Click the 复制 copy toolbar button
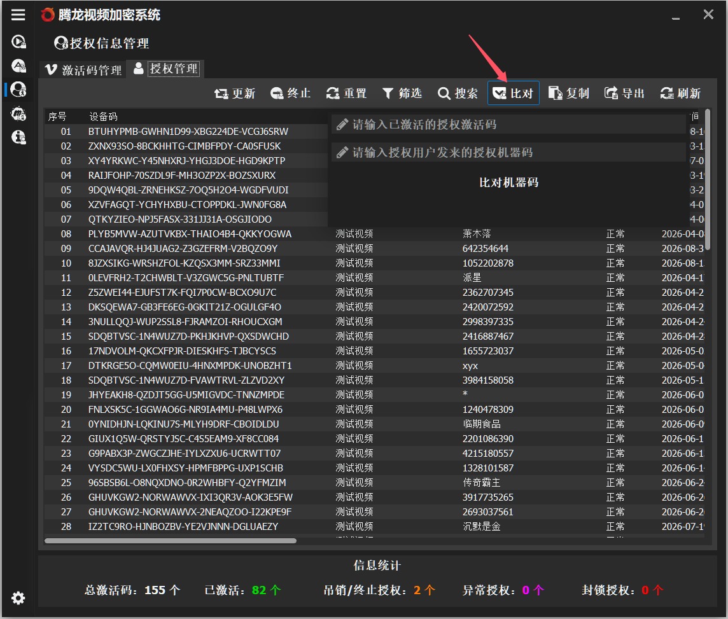The width and height of the screenshot is (728, 619). pos(569,94)
